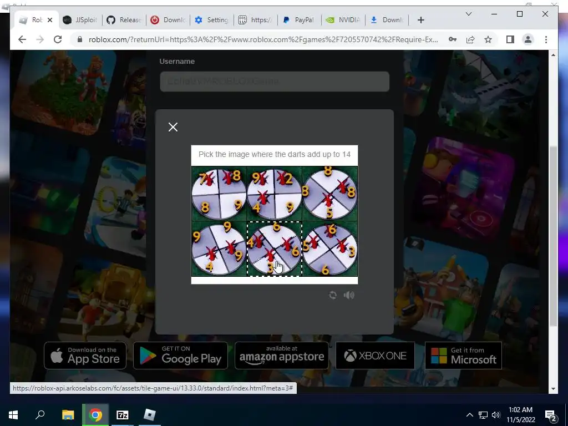Open Windows taskbar search
The width and height of the screenshot is (568, 426).
(x=40, y=415)
